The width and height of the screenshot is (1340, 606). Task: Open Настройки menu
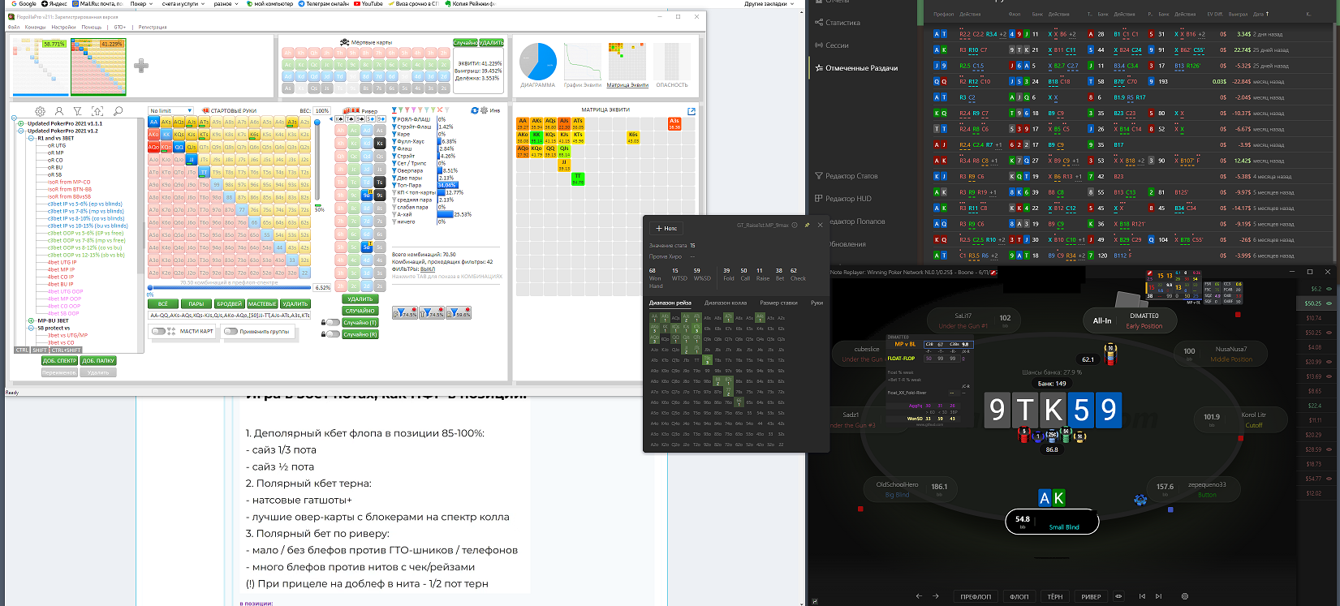[63, 27]
